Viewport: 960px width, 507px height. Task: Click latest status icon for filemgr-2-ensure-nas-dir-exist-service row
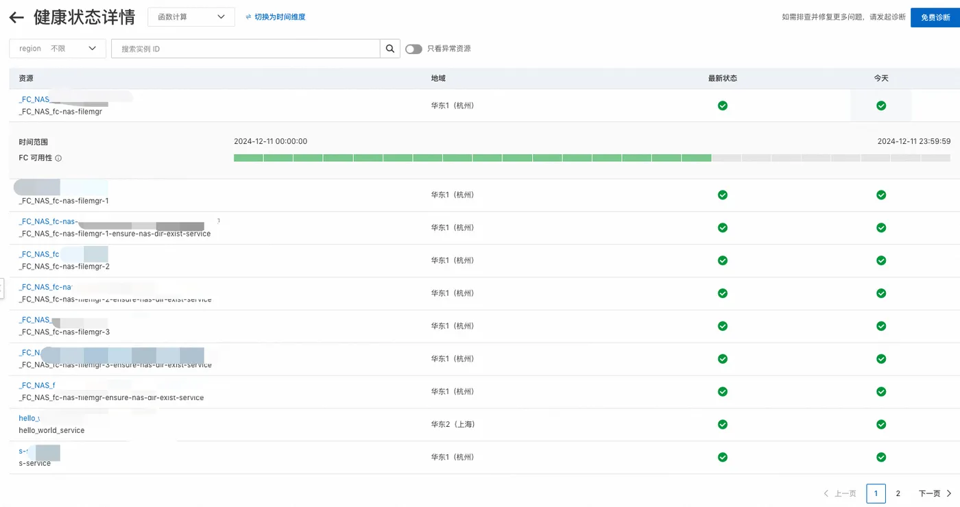point(722,293)
